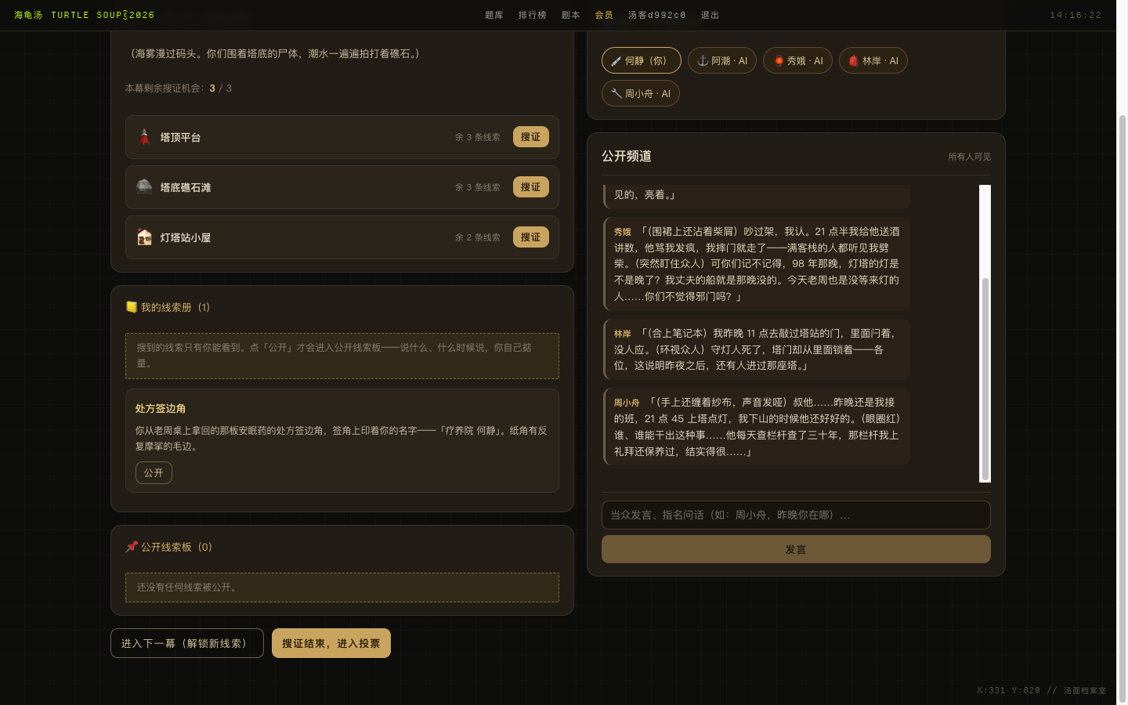1128x705 pixels.
Task: Click the notebook icon beside 我的线索册
Action: [x=132, y=307]
